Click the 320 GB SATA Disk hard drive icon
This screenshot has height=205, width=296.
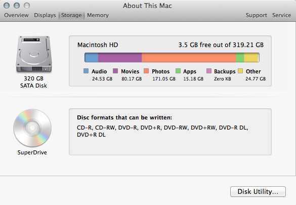(34, 54)
